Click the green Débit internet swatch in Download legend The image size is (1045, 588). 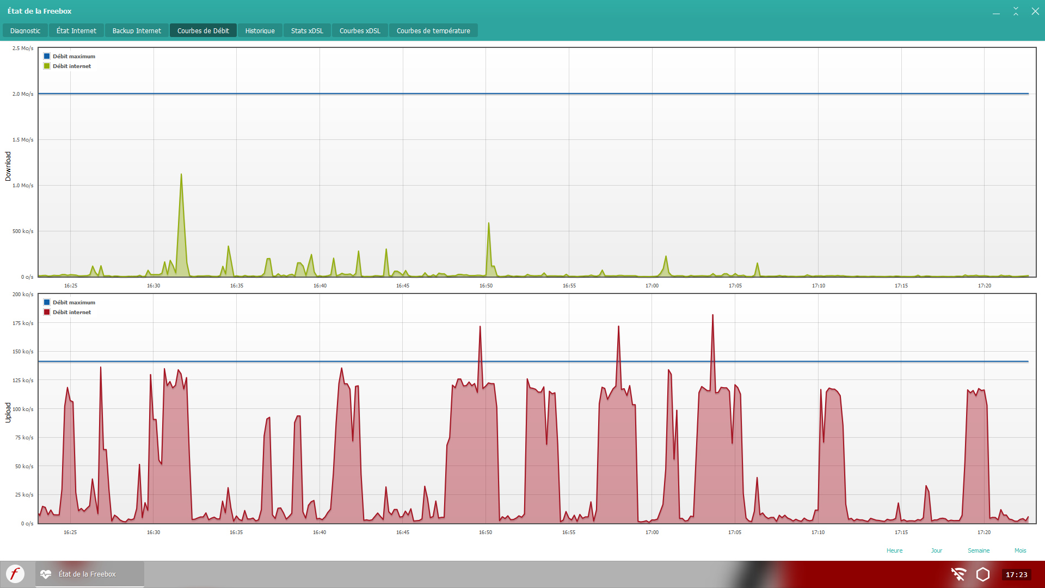pyautogui.click(x=47, y=66)
